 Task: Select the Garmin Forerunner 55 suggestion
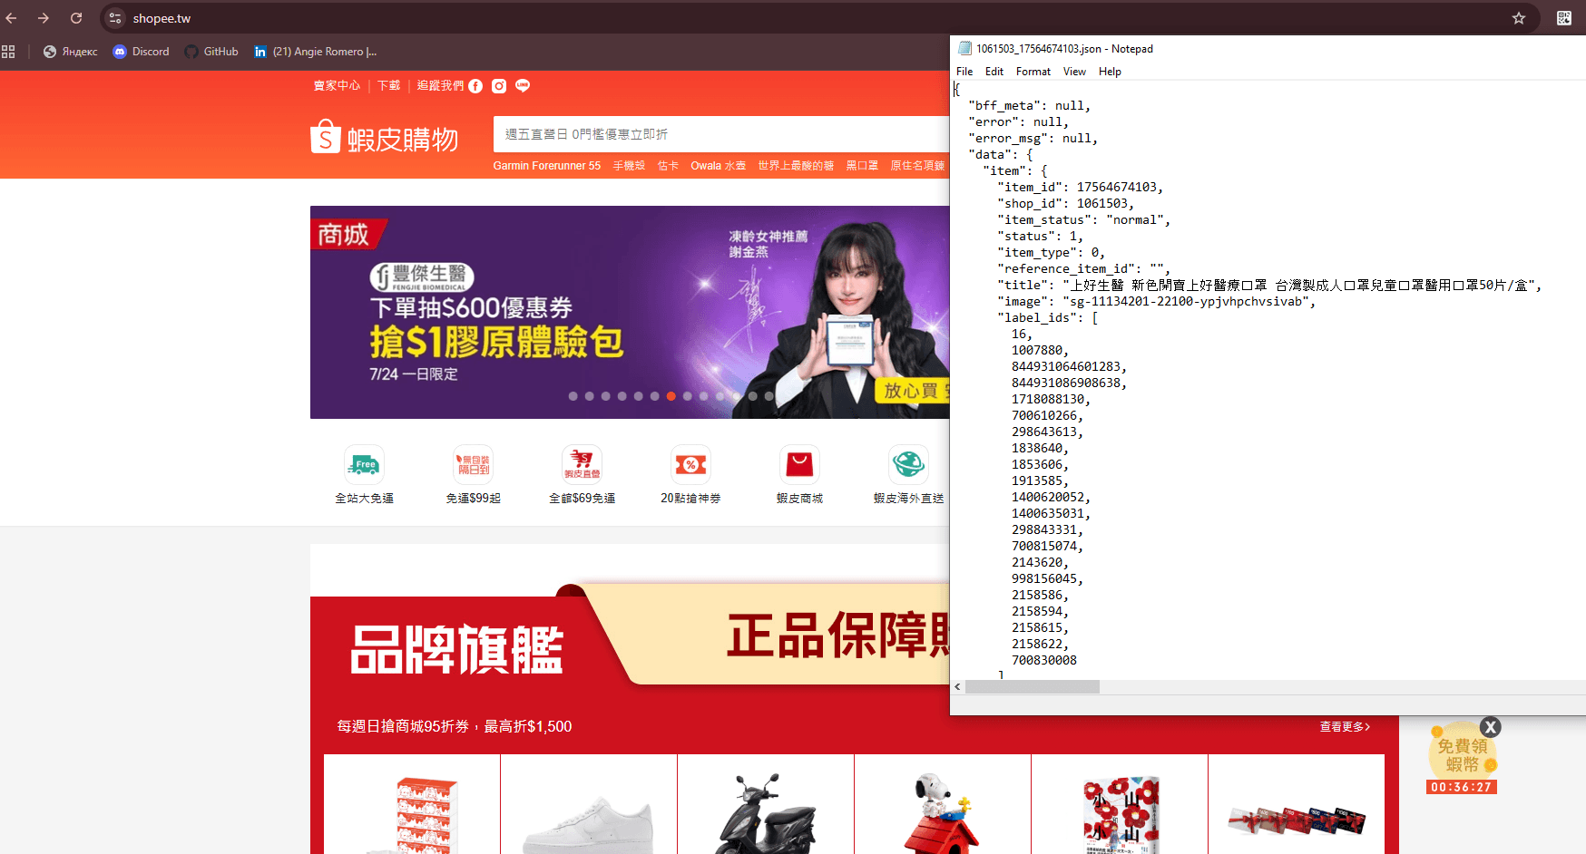[547, 166]
